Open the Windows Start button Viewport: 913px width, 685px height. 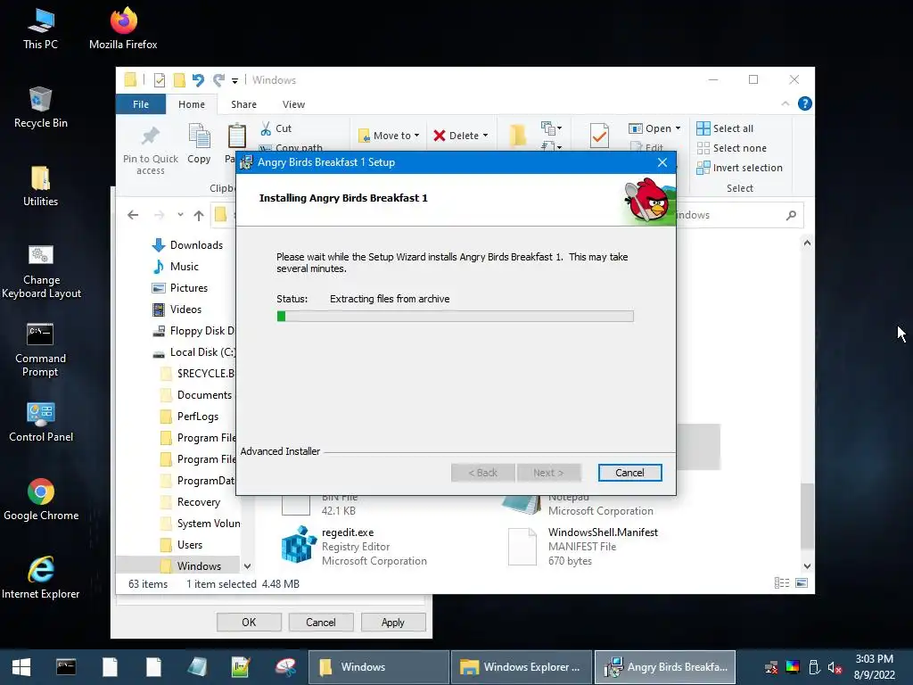tap(21, 667)
